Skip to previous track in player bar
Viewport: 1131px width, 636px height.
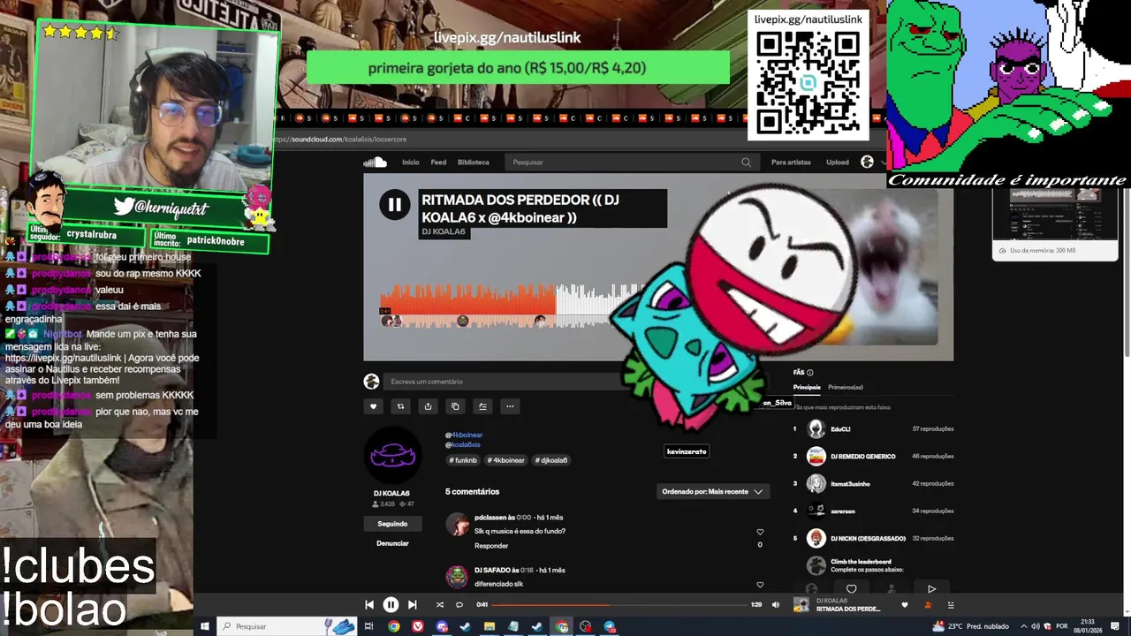click(x=369, y=605)
